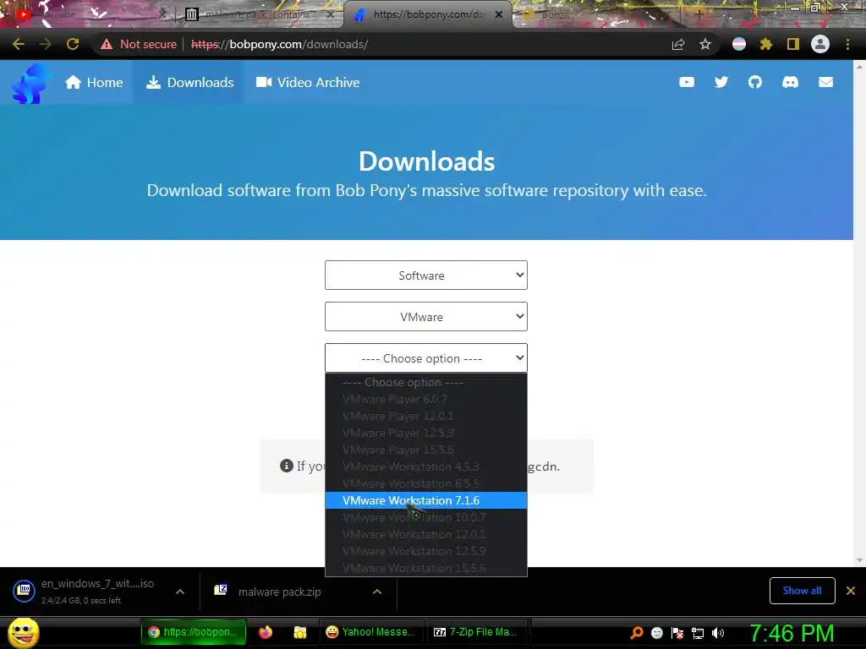Click the Choose option dropdown box
This screenshot has width=866, height=649.
[x=426, y=358]
